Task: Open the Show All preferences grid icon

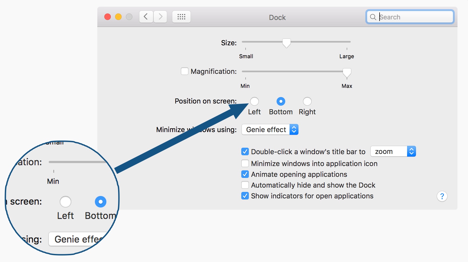Action: 181,16
